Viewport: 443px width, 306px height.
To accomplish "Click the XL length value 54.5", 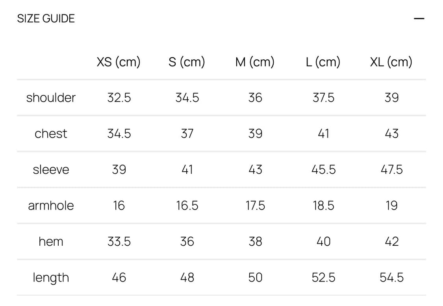I will [x=391, y=278].
